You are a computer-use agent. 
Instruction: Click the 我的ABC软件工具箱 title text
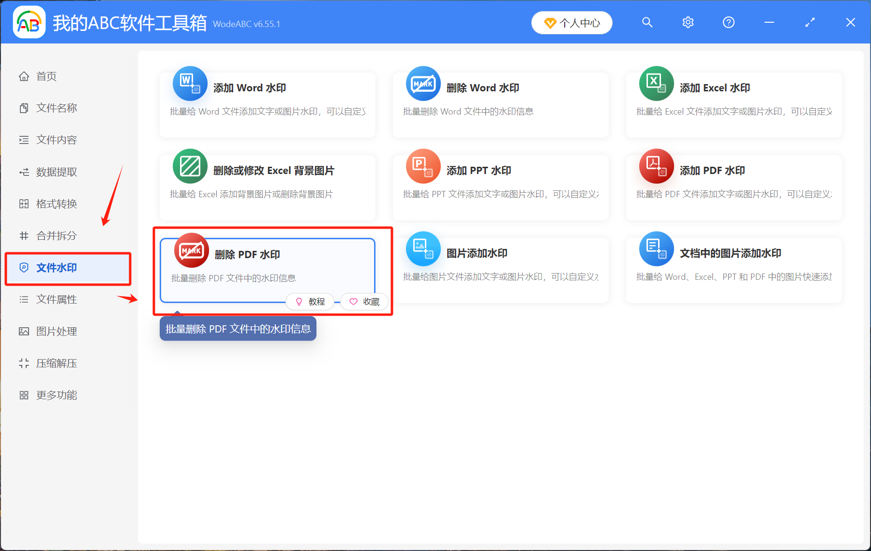pos(130,23)
